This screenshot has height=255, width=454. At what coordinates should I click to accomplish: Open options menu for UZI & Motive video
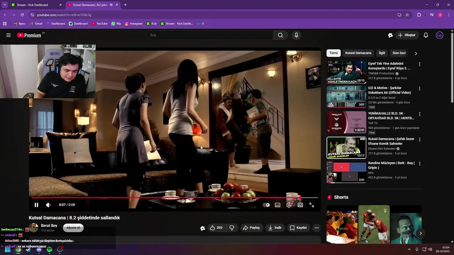pyautogui.click(x=420, y=89)
